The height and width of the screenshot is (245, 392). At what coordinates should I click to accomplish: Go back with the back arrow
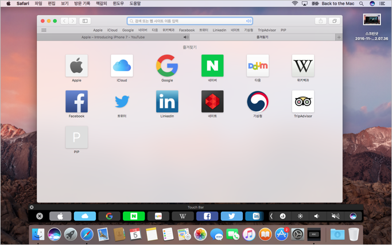point(64,21)
